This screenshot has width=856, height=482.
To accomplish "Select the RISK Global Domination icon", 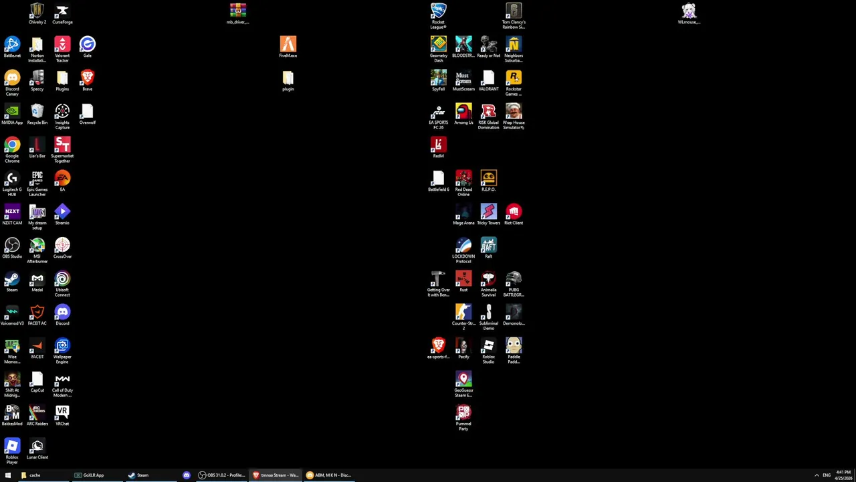I will click(x=488, y=116).
